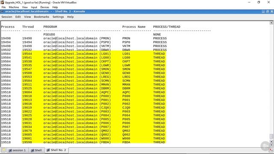Open the VirtualBox Machine menu

pyautogui.click(x=14, y=7)
